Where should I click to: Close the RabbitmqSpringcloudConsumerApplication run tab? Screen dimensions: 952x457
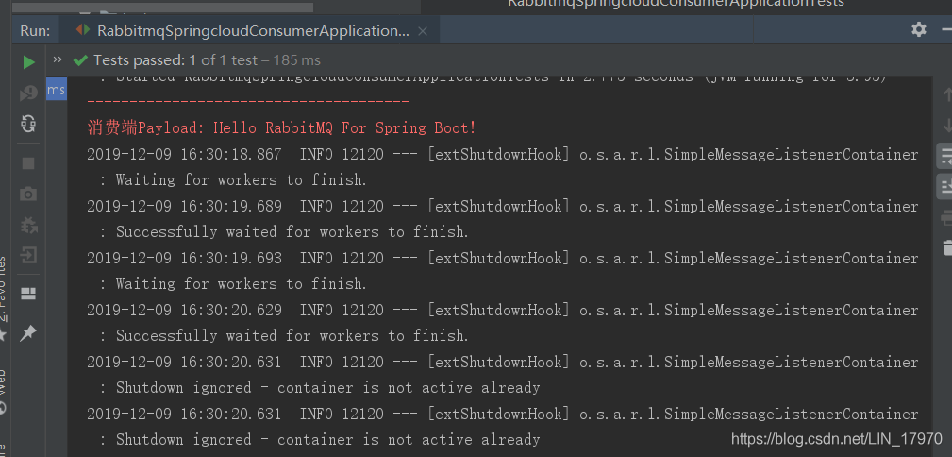click(x=423, y=31)
